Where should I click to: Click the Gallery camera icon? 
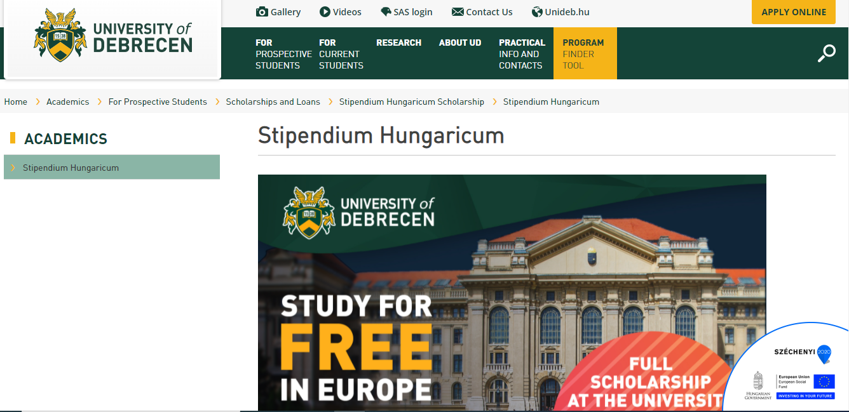click(x=262, y=11)
